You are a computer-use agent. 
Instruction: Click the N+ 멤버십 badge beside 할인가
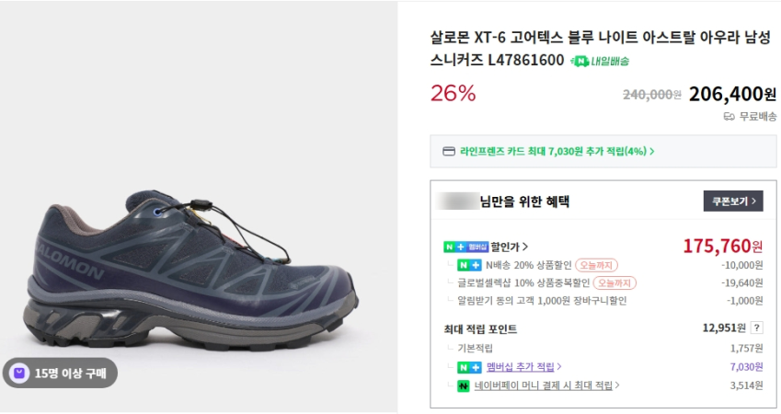coord(465,247)
